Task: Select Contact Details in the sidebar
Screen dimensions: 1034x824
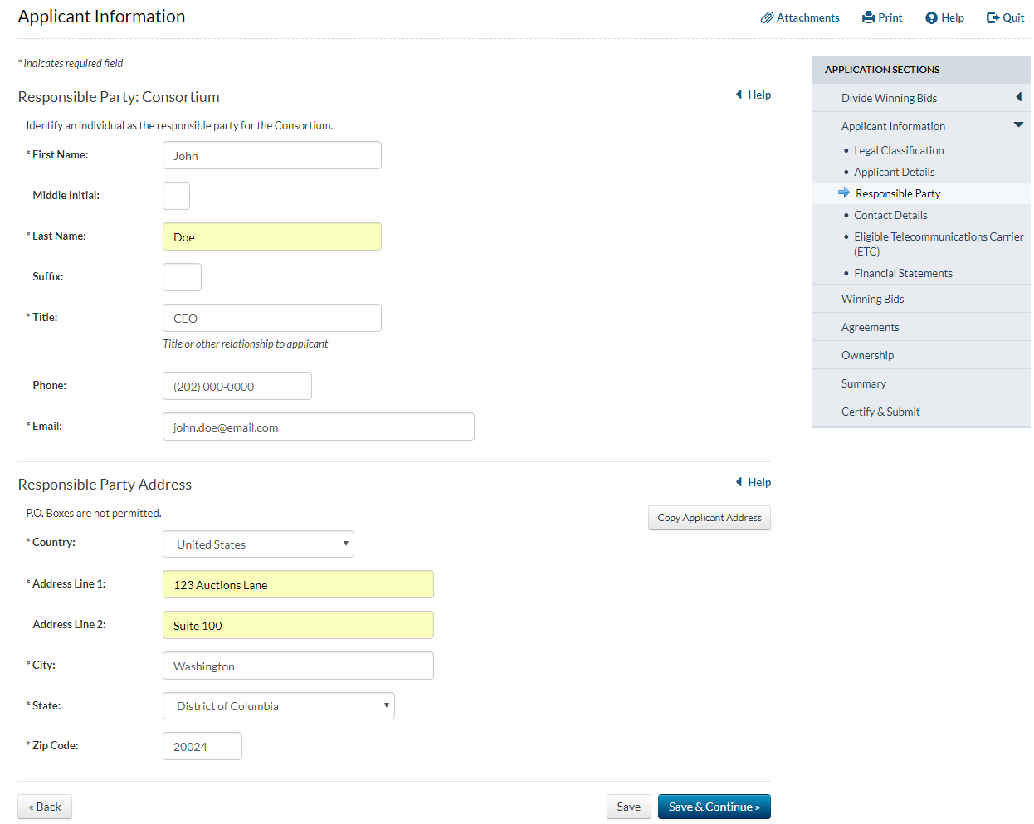Action: pyautogui.click(x=890, y=215)
